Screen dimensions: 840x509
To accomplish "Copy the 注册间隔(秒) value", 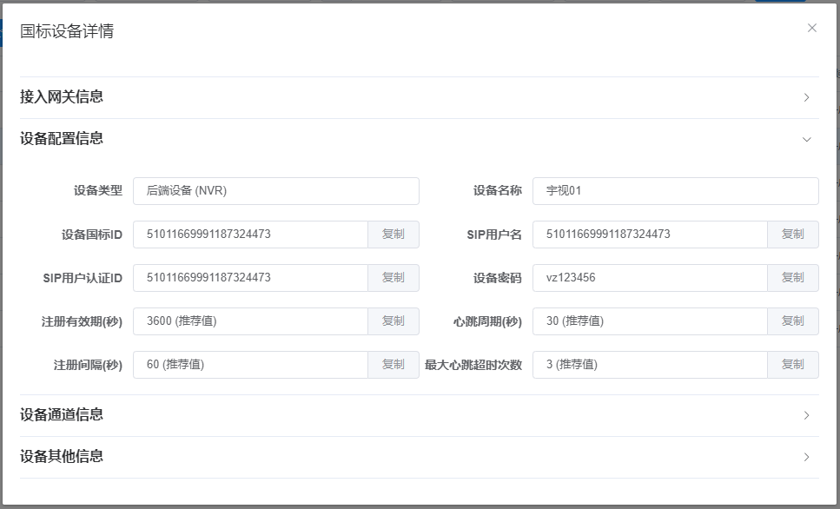I will (x=394, y=364).
